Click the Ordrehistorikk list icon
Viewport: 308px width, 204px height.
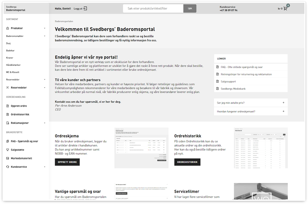[7, 114]
